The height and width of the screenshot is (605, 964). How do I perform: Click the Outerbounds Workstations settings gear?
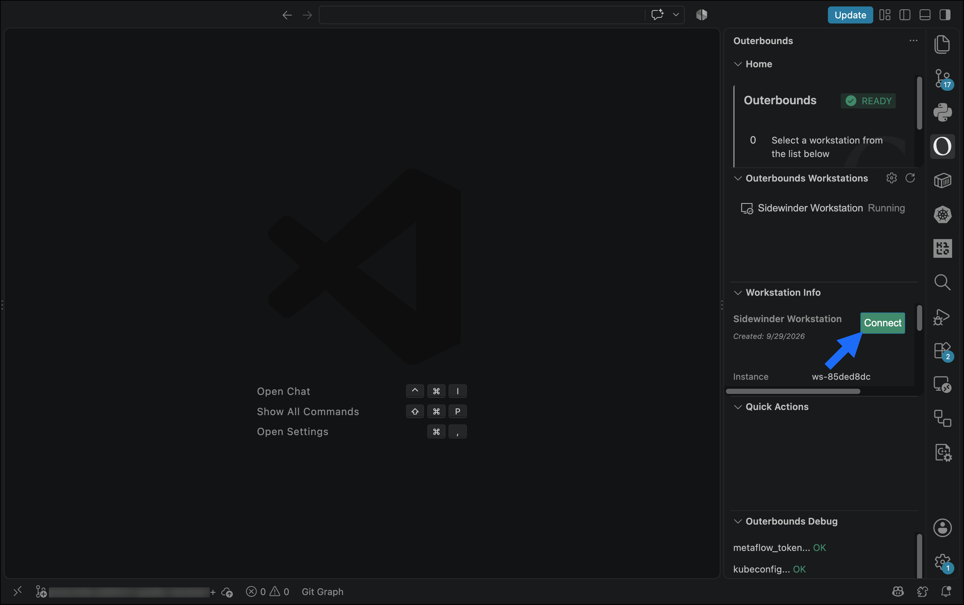(x=891, y=178)
